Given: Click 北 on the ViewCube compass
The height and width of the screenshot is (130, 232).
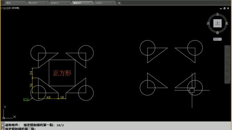Looking at the screenshot, I should tap(217, 14).
